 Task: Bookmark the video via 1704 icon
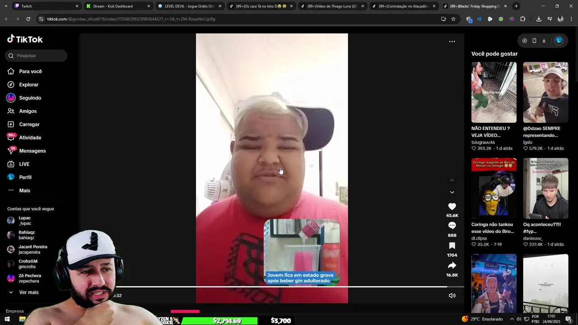click(x=452, y=246)
